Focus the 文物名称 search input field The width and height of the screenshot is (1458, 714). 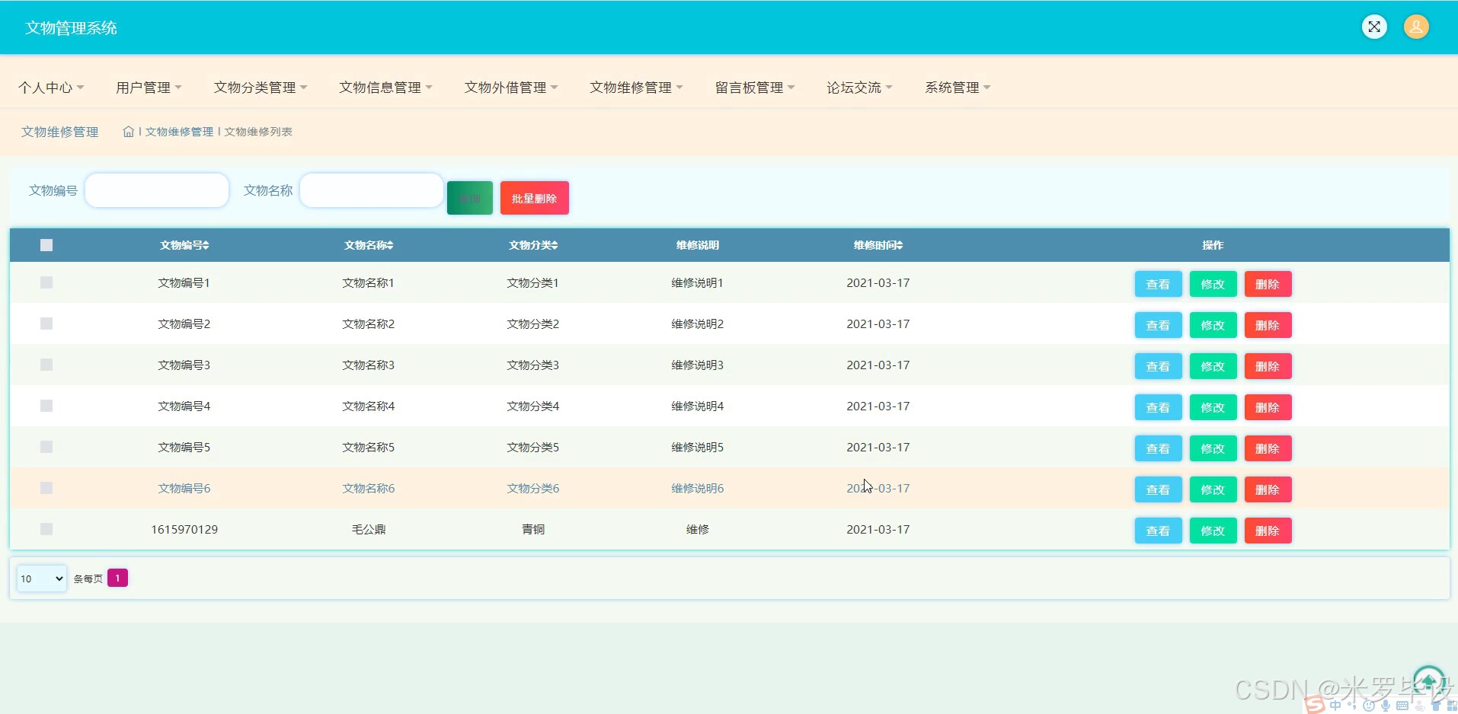click(372, 190)
